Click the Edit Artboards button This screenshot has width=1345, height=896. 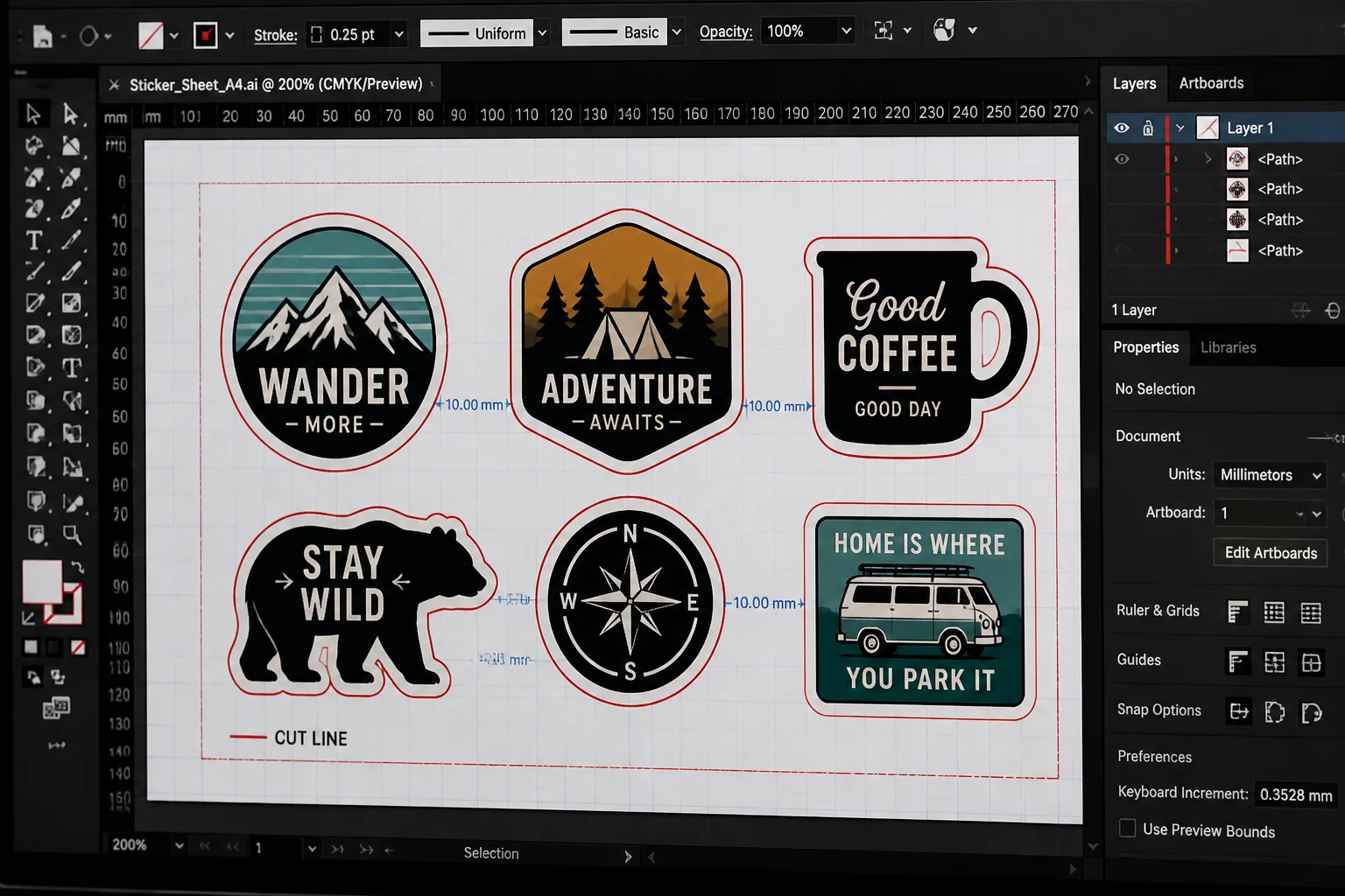pos(1271,553)
